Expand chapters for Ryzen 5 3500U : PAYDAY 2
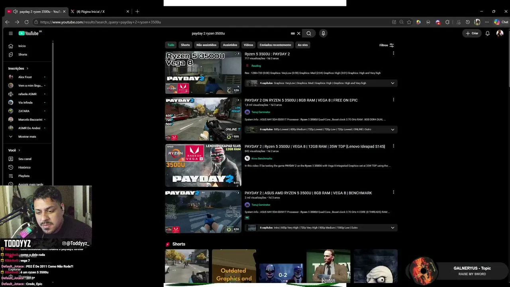Viewport: 510px width, 287px height. 392,83
